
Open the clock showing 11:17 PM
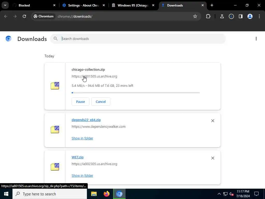243,194
